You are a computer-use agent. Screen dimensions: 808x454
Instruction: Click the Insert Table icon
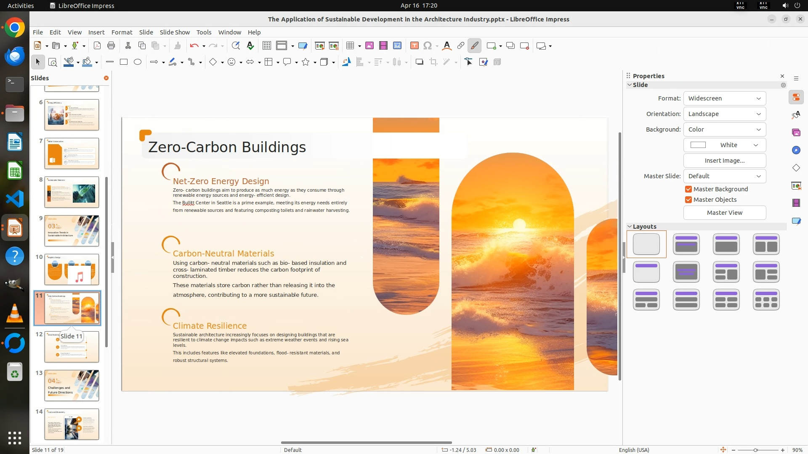tap(350, 46)
